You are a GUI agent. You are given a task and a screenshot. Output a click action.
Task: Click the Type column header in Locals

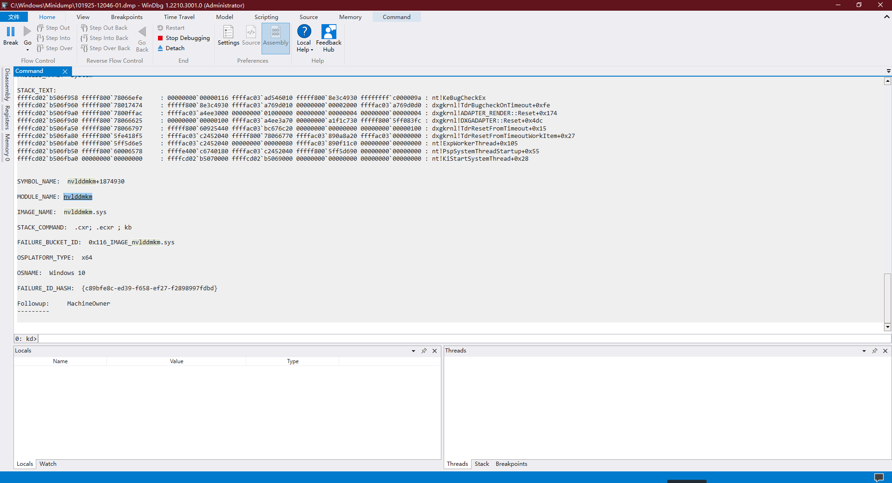293,361
